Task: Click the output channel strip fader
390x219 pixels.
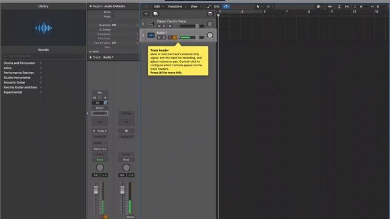Action: 122,190
